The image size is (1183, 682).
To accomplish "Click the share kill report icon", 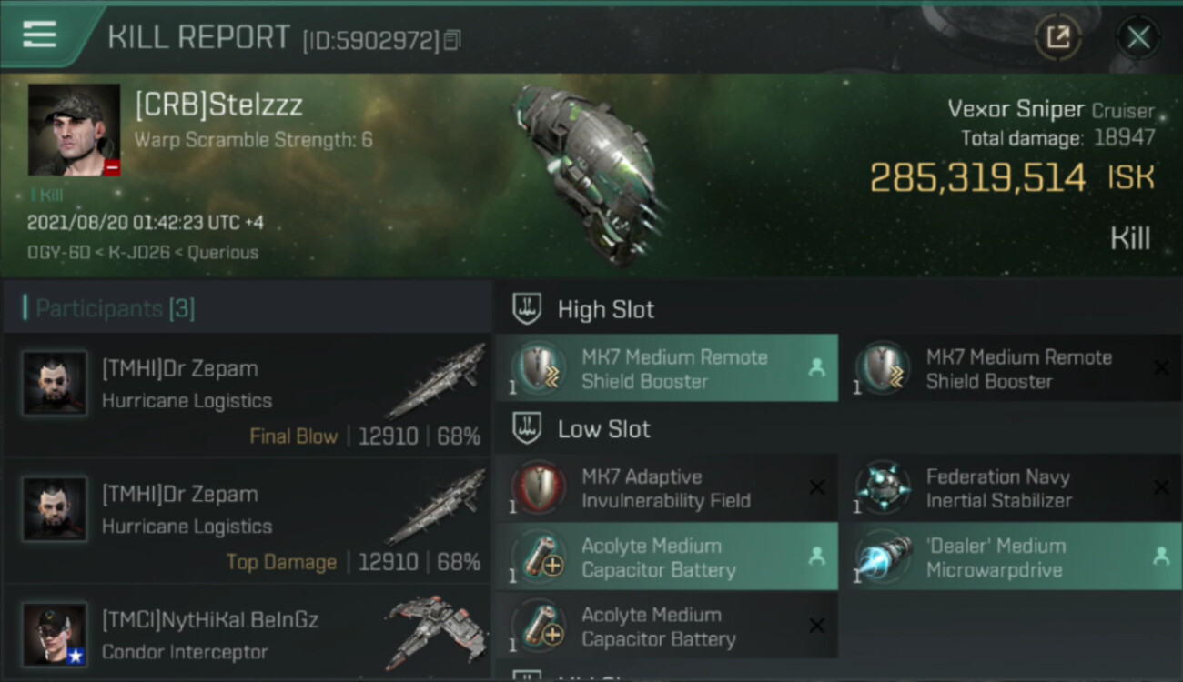I will tap(1057, 37).
